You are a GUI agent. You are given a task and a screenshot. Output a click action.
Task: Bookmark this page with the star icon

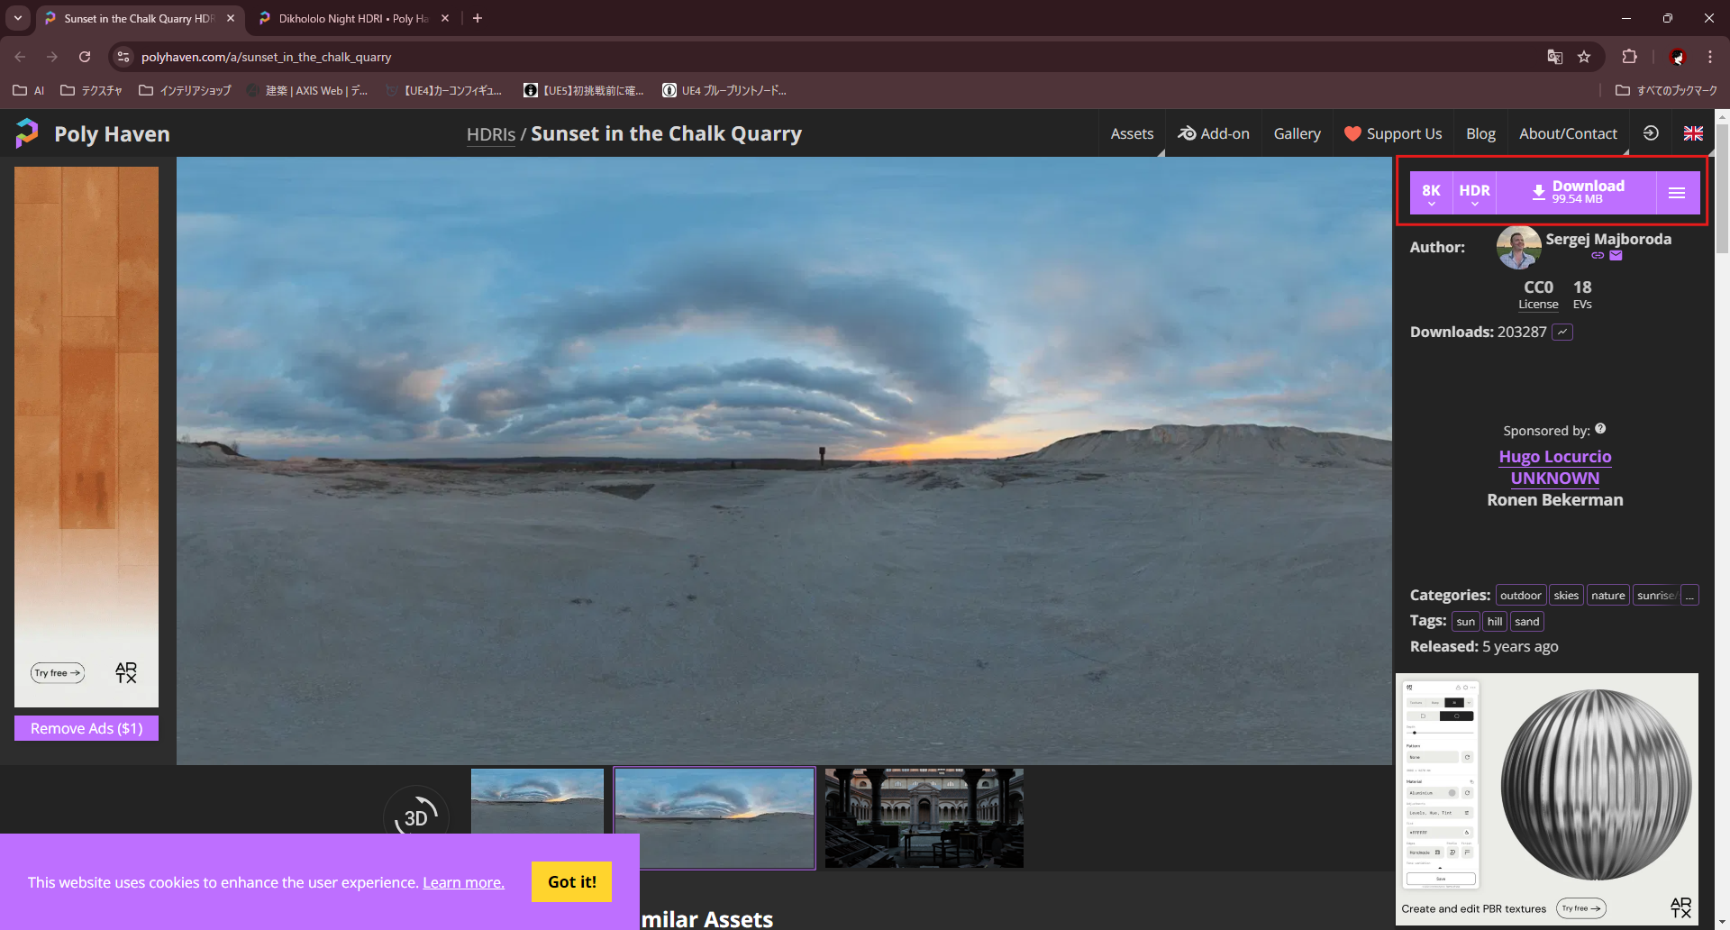(x=1584, y=57)
